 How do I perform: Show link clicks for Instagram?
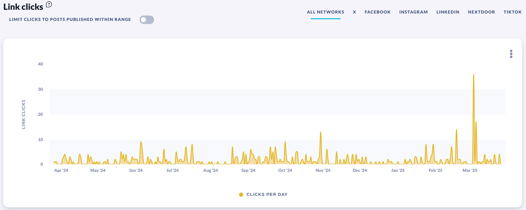(x=413, y=12)
